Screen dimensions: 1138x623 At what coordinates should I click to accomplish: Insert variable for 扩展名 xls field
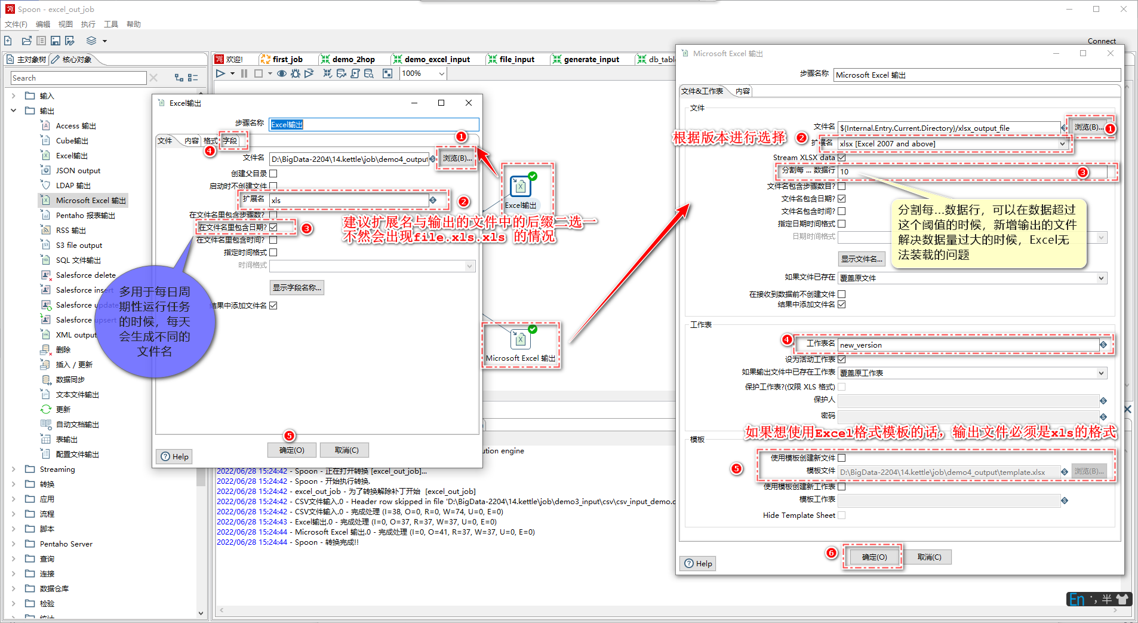(x=433, y=200)
